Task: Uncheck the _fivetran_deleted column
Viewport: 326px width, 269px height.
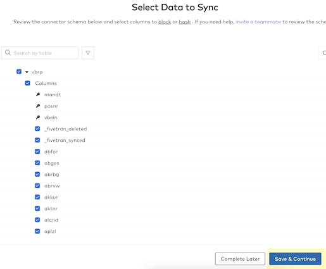Action: click(37, 128)
